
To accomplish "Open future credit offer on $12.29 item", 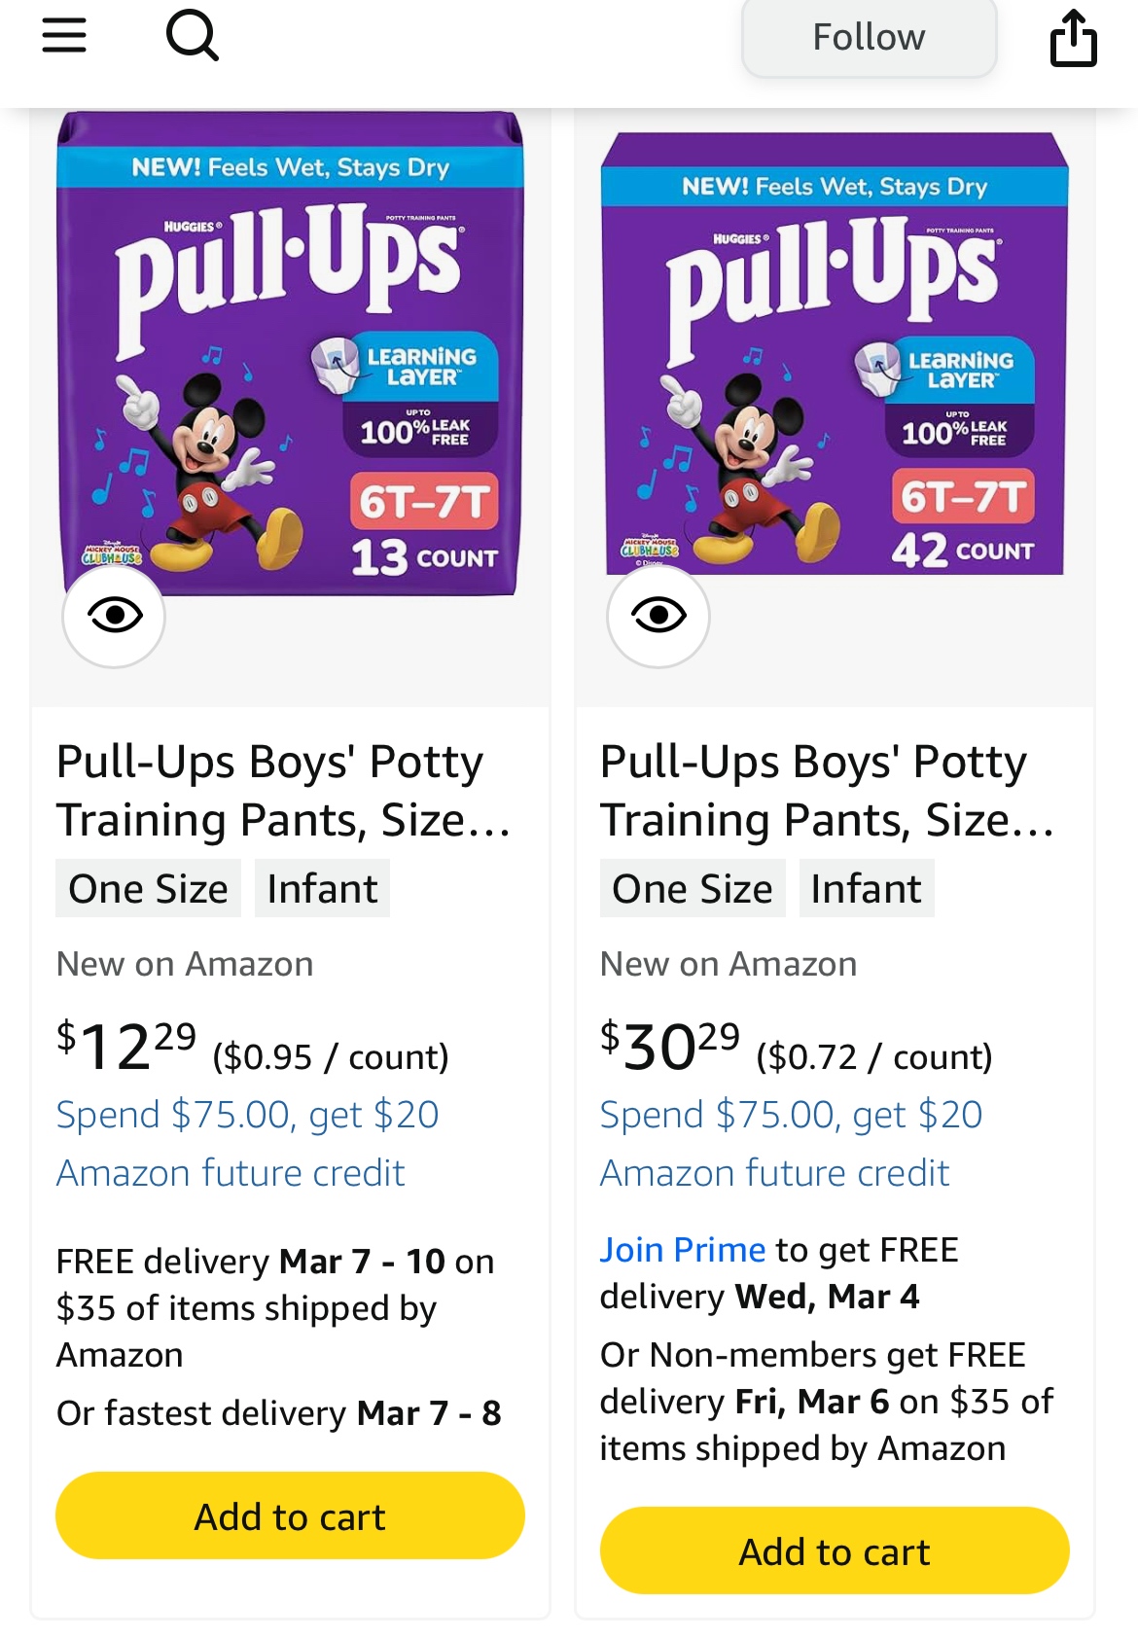I will click(x=247, y=1144).
